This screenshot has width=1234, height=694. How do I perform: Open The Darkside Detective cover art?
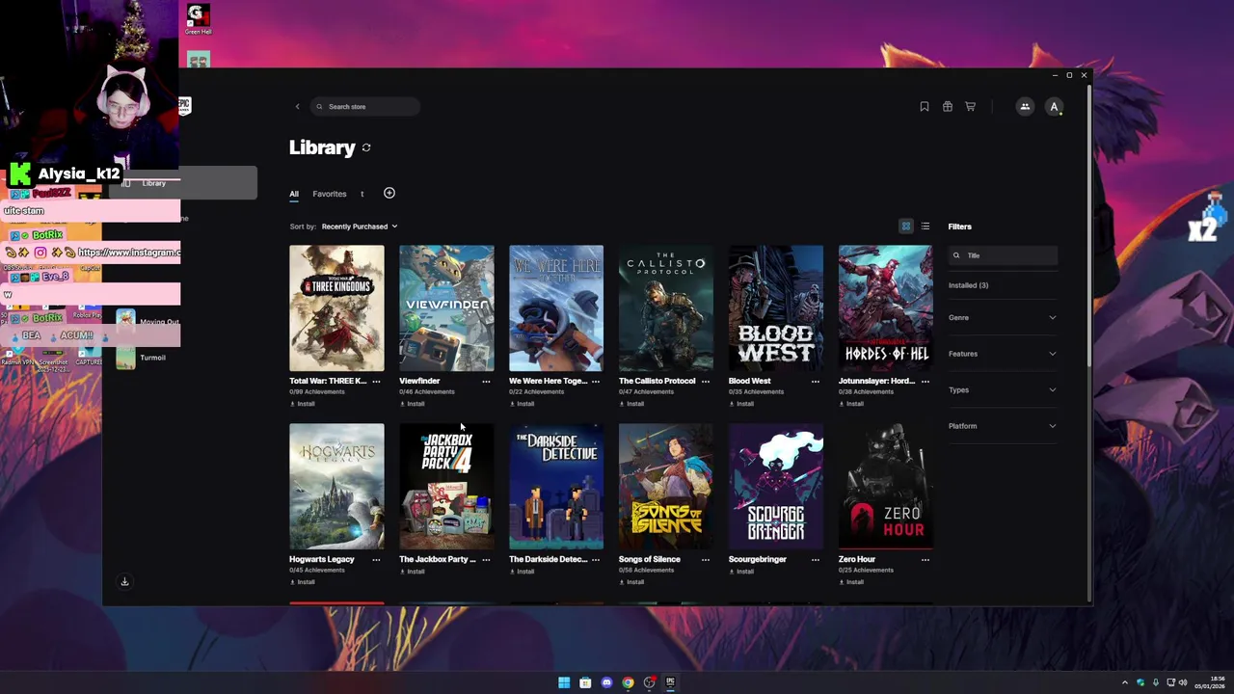click(556, 487)
